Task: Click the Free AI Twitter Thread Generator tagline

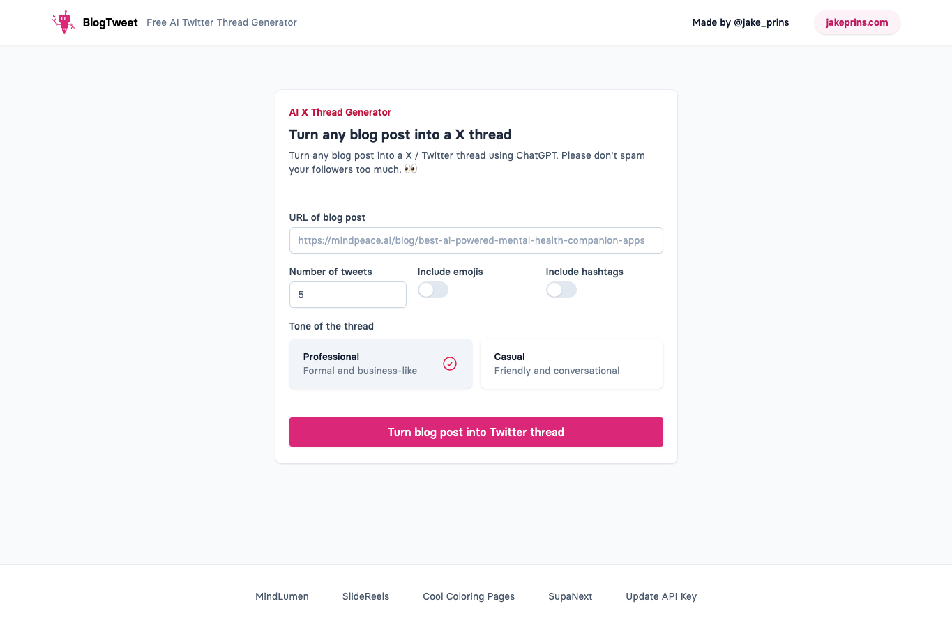Action: (x=222, y=22)
